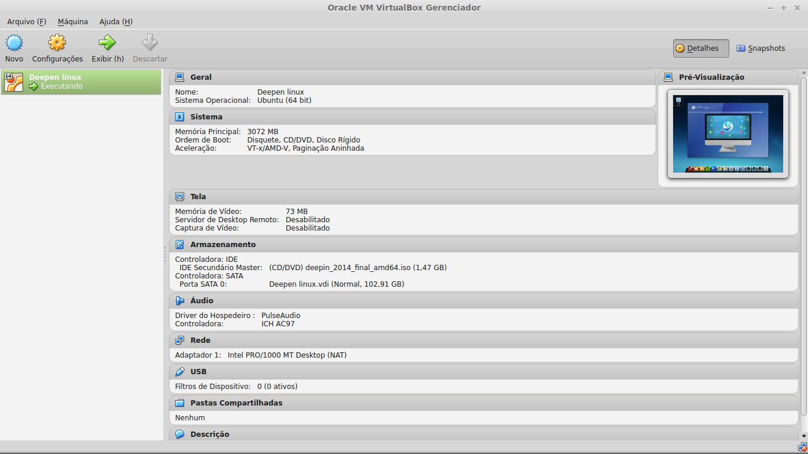Switch to Detalhes view
Image resolution: width=808 pixels, height=454 pixels.
pyautogui.click(x=701, y=48)
